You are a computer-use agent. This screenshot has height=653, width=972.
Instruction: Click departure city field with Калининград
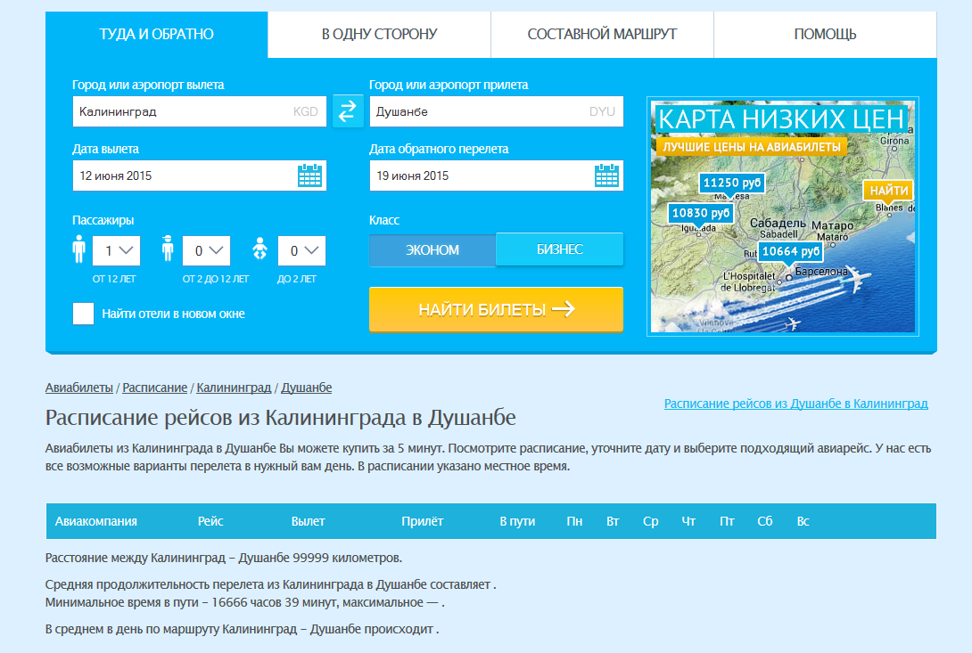pos(200,111)
